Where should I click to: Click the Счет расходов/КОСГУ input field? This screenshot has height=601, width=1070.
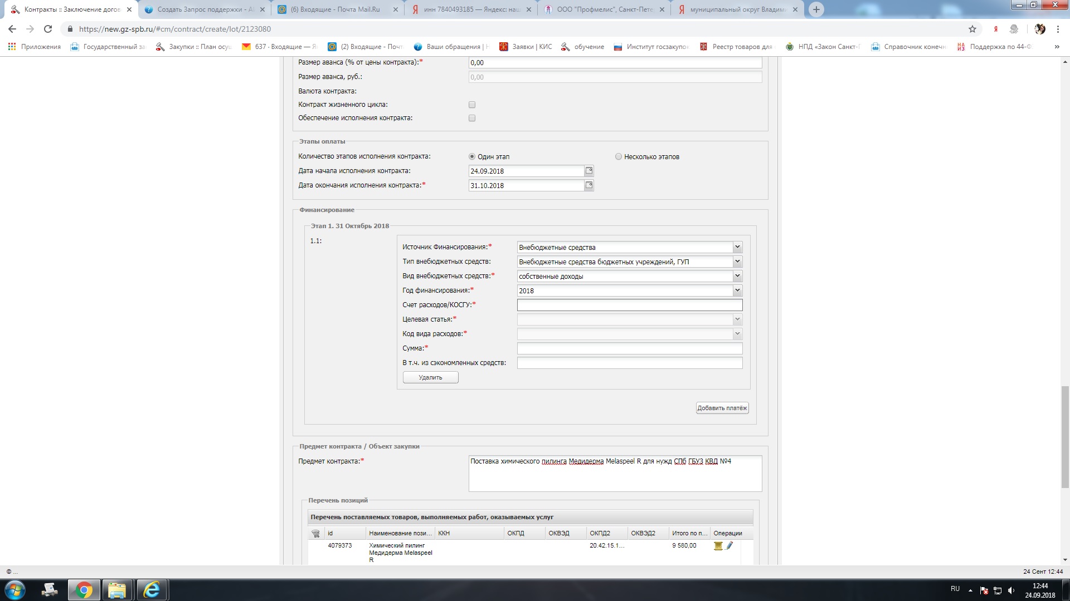click(x=629, y=305)
